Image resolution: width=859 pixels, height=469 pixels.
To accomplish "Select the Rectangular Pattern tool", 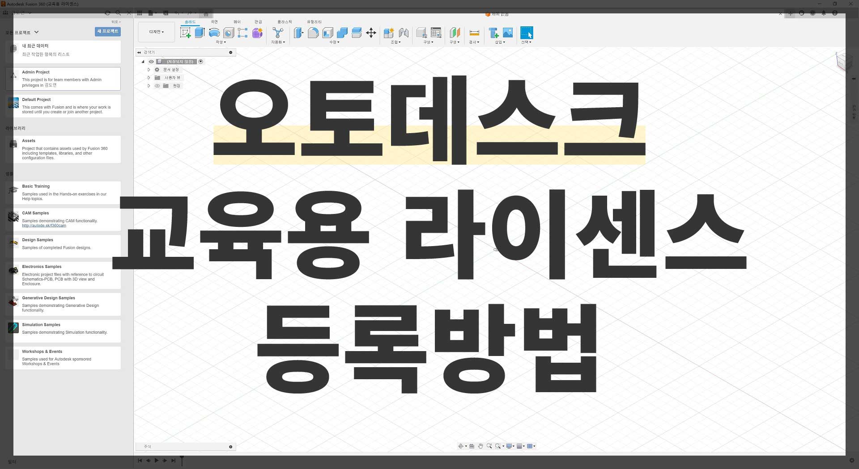I will click(x=242, y=33).
